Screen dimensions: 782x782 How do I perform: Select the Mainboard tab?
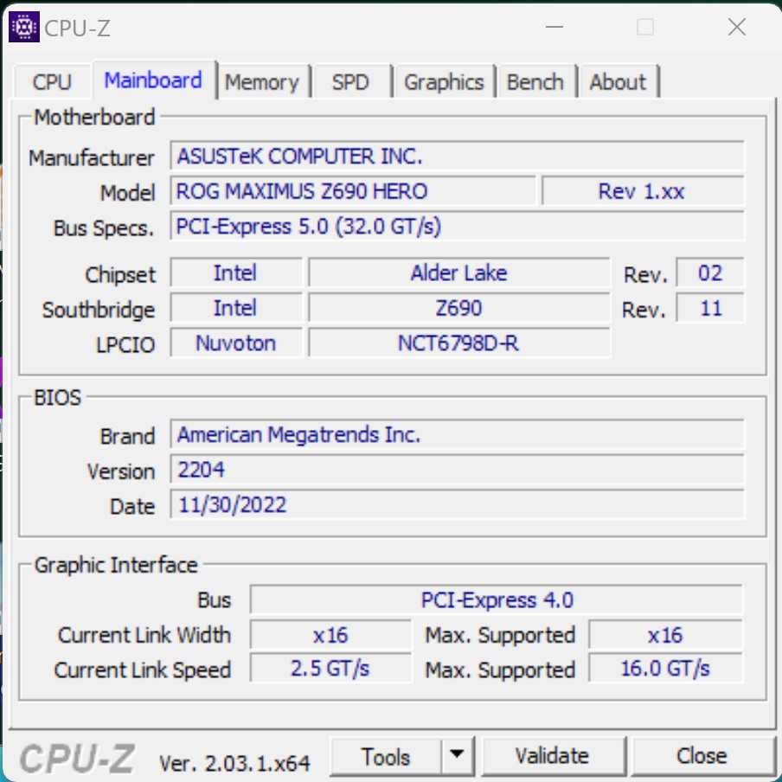point(154,80)
